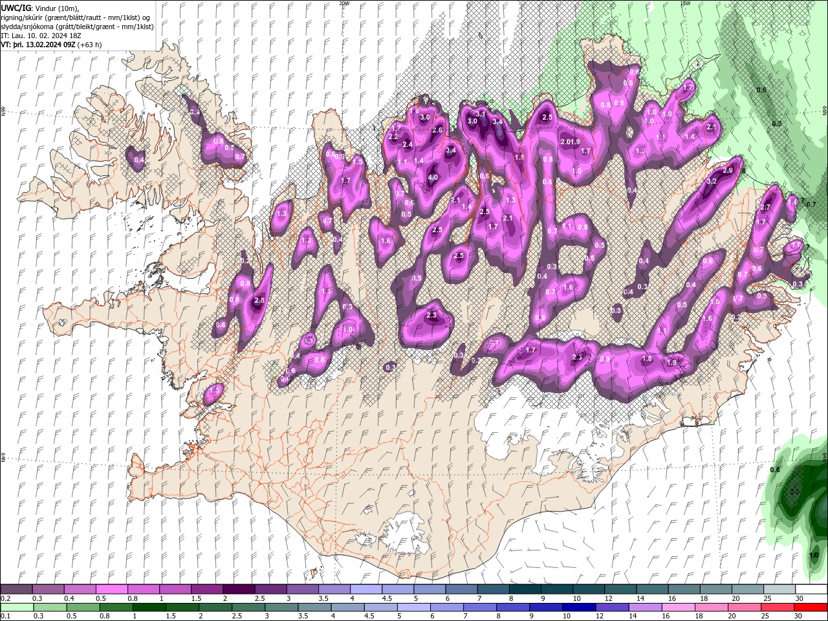
Task: Select the snow legend swatch for 3–3.5 mm
Action: pos(301,589)
